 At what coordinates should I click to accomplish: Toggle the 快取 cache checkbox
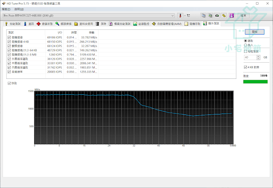click(x=9, y=84)
